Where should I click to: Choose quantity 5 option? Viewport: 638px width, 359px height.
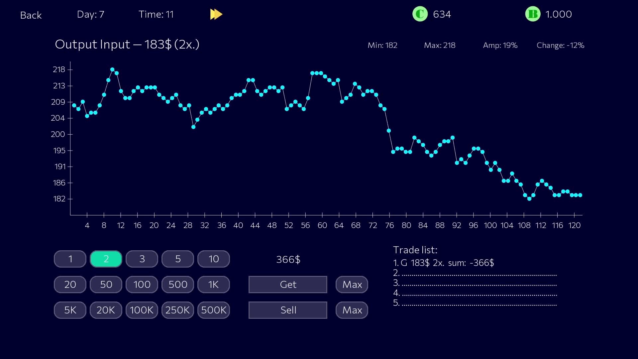pos(178,259)
